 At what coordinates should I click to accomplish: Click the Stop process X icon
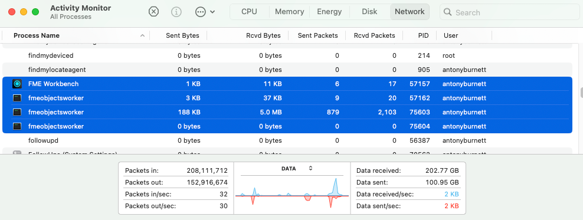pyautogui.click(x=153, y=12)
